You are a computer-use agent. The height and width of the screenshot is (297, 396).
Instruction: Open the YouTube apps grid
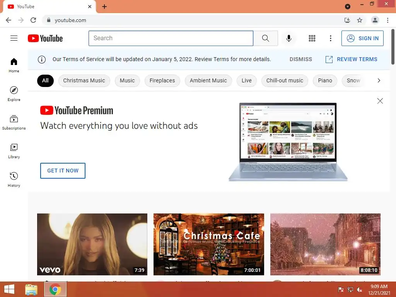[x=312, y=38]
